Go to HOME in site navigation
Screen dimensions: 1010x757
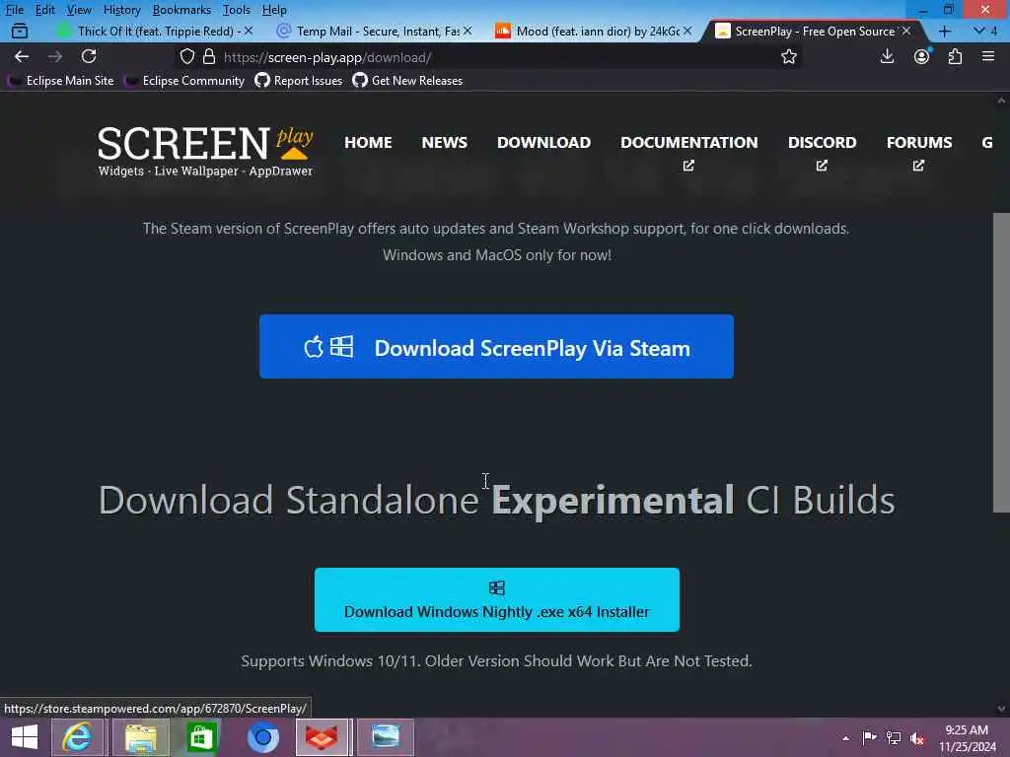368,142
